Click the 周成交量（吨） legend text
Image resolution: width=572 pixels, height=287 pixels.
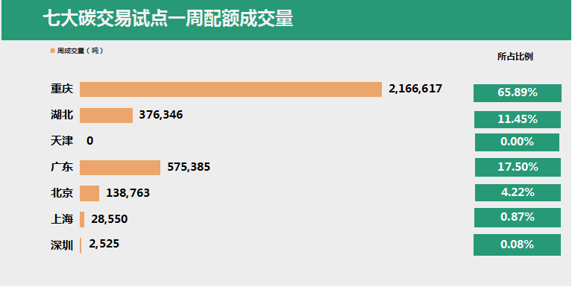click(80, 51)
